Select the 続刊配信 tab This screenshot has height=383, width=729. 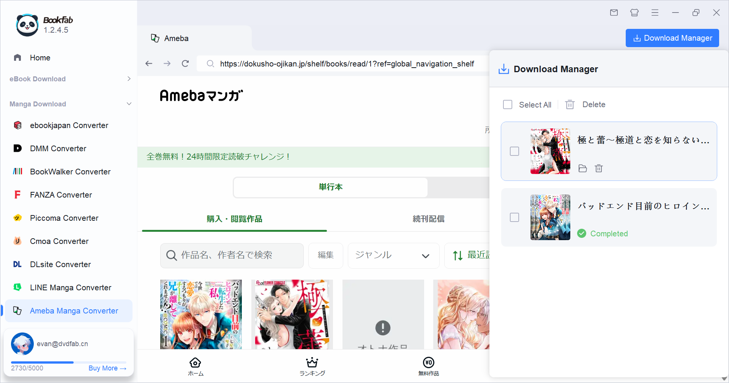[428, 219]
